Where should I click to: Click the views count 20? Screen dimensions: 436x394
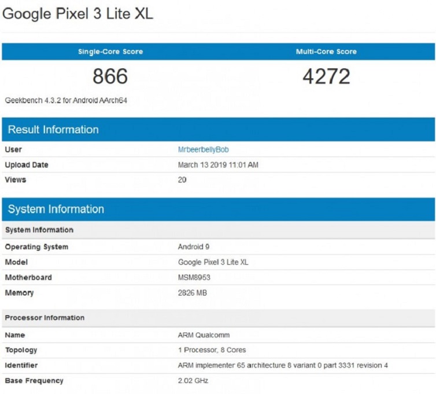coord(182,180)
